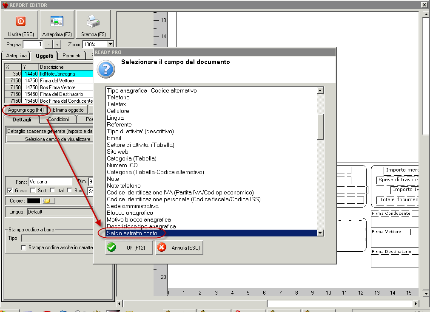Click the field list vertical scrollbar thumb
Viewport: 430px width, 312px height.
click(320, 127)
